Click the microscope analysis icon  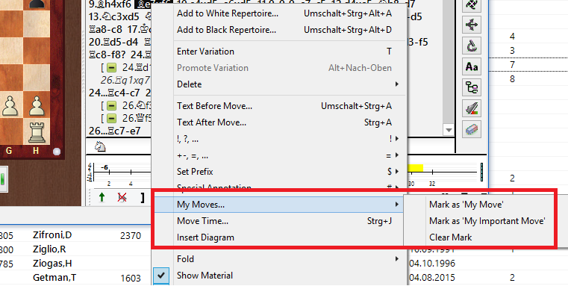471,46
